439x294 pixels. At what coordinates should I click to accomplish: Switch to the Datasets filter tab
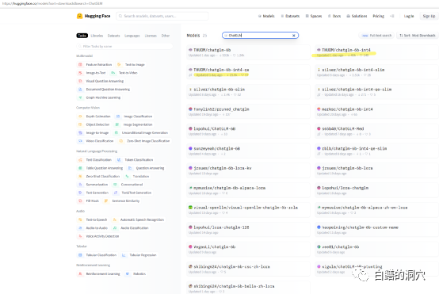[x=113, y=36]
